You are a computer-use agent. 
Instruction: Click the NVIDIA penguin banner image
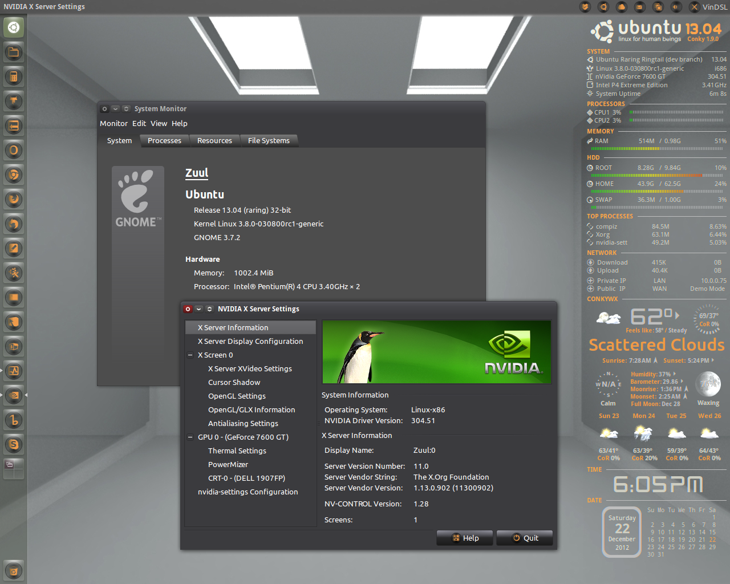point(437,352)
